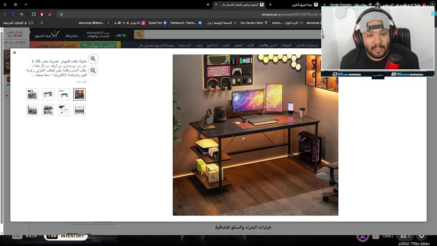The height and width of the screenshot is (246, 437).
Task: Open CHAT in overlay bar
Action: click(388, 236)
